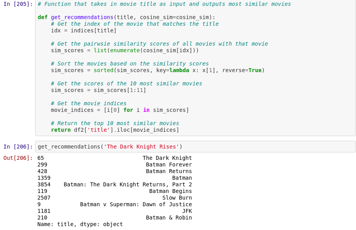Click output row 'Slow Burn'
The image size is (356, 230).
[115, 198]
